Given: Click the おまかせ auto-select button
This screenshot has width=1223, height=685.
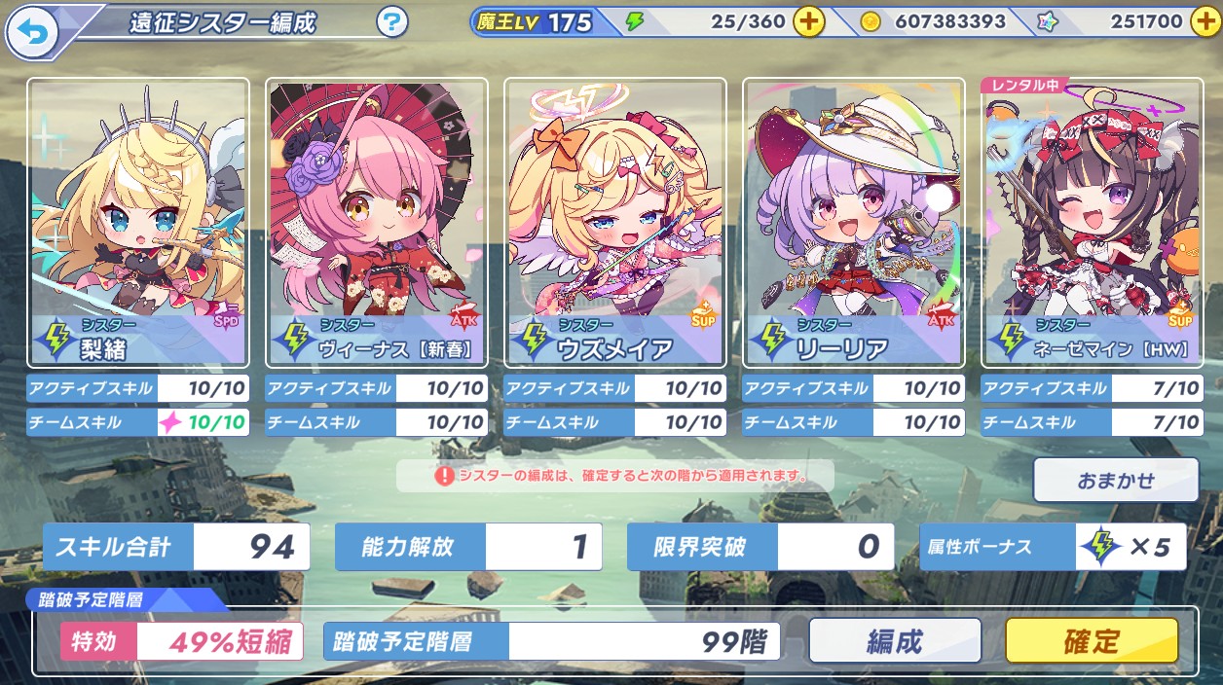Looking at the screenshot, I should click(x=1116, y=480).
